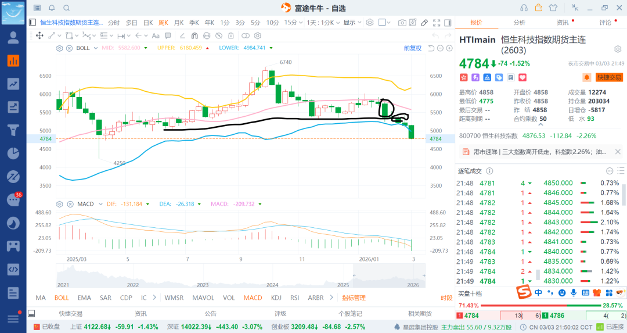Image resolution: width=627 pixels, height=333 pixels.
Task: Click the 时段 session link
Action: (446, 298)
